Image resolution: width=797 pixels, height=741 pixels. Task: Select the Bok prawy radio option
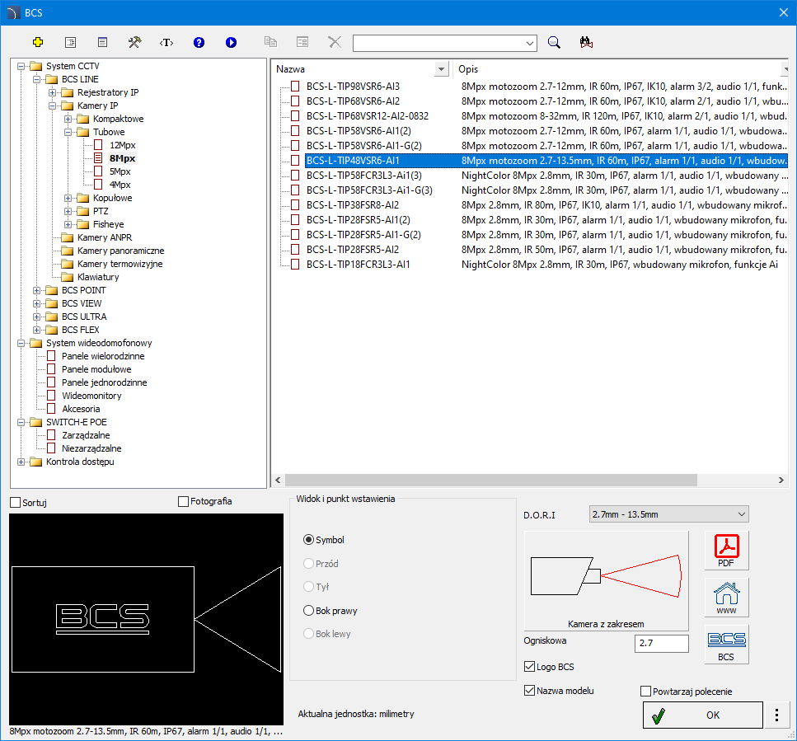(310, 611)
